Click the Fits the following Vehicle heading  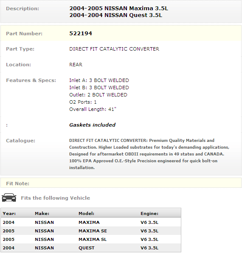tap(55, 198)
